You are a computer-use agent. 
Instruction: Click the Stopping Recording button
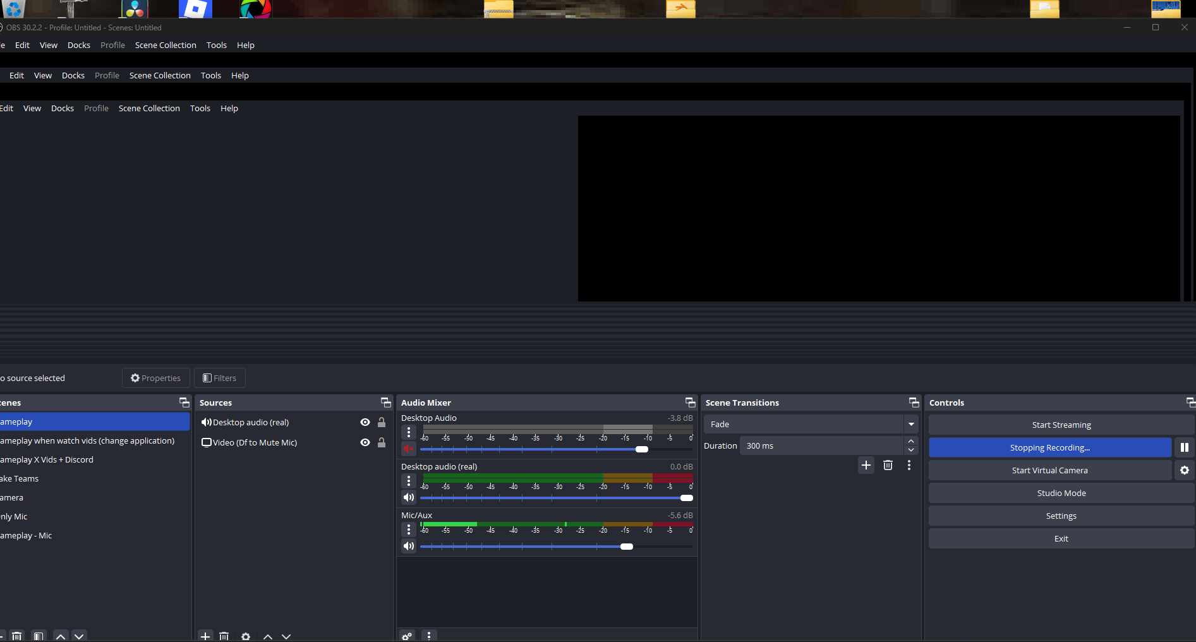tap(1050, 447)
